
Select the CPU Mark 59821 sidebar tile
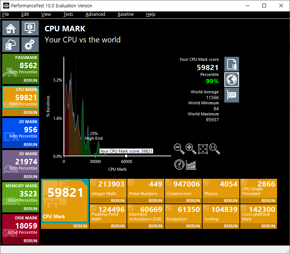pos(21,97)
